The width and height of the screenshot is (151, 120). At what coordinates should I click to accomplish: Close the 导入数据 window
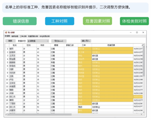coord(143,33)
